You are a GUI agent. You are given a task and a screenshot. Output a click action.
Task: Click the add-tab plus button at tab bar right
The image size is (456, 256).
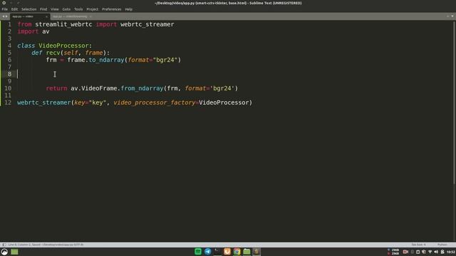coord(447,16)
